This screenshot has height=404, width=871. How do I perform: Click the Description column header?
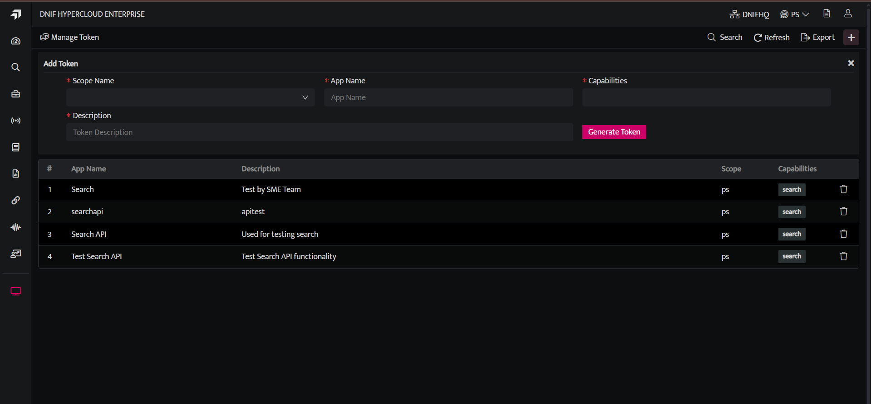[x=261, y=169]
